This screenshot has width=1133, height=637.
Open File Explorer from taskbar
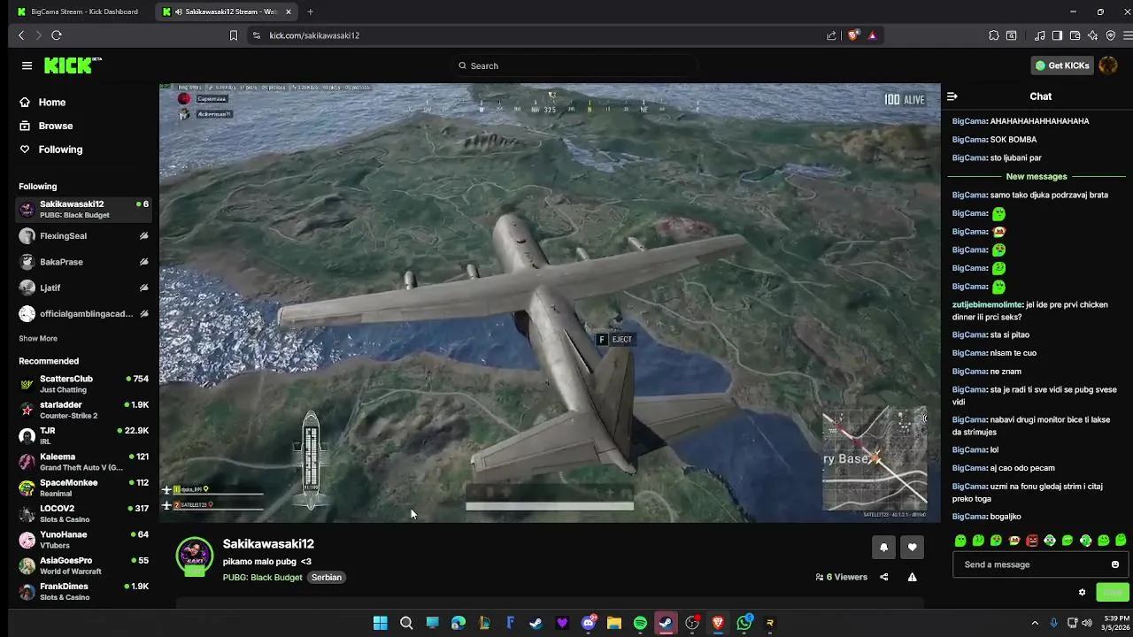click(x=613, y=623)
